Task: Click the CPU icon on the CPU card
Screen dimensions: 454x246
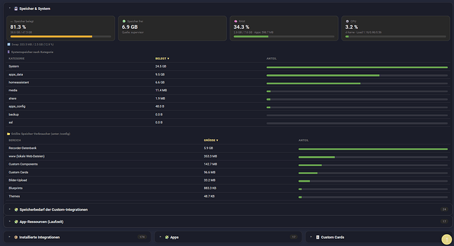Action: pyautogui.click(x=347, y=21)
